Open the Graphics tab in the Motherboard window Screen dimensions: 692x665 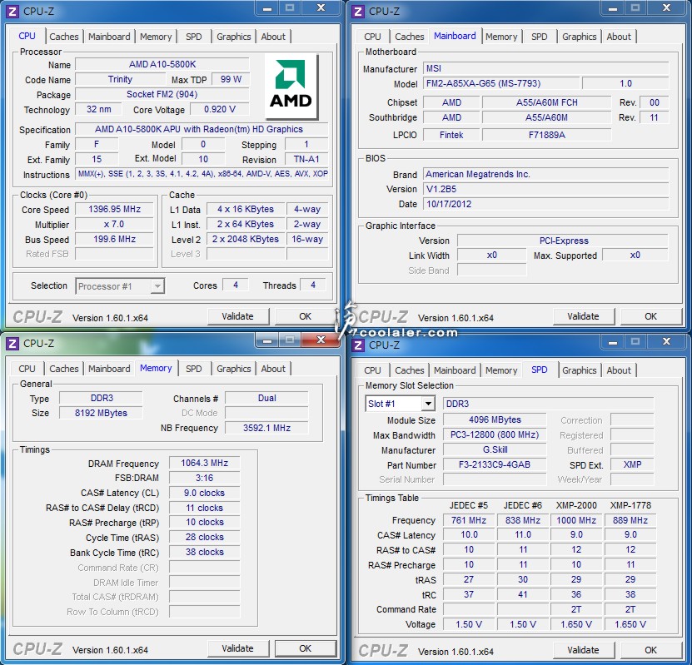tap(579, 37)
